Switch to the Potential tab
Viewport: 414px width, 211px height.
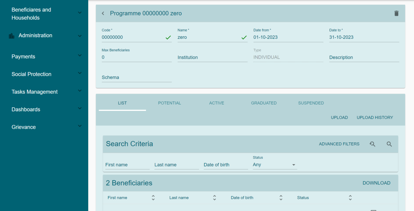coord(169,103)
